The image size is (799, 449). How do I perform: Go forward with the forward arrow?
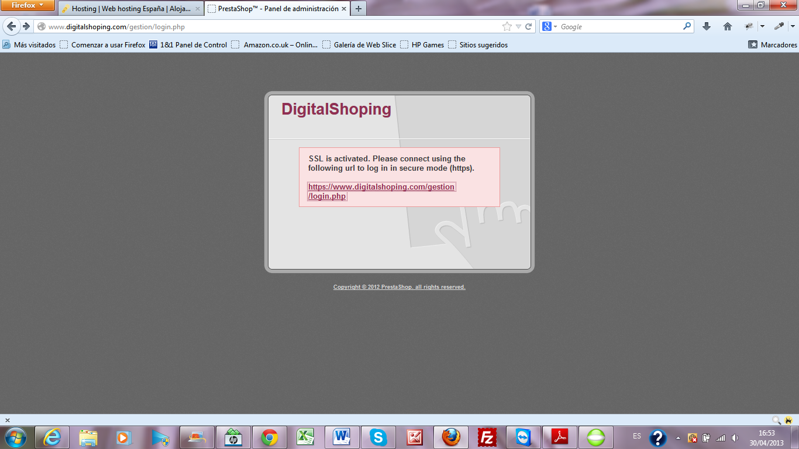point(26,26)
